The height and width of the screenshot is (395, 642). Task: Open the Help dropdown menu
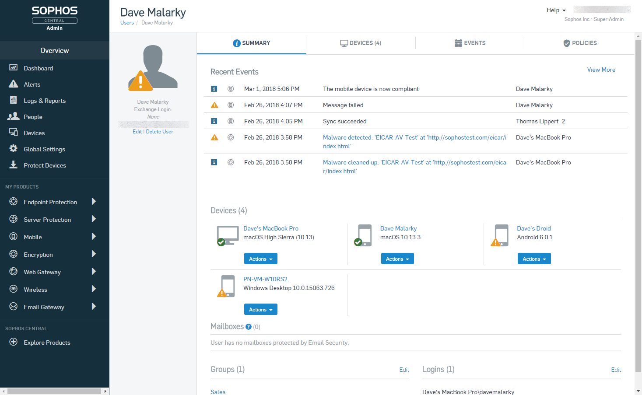pos(556,10)
